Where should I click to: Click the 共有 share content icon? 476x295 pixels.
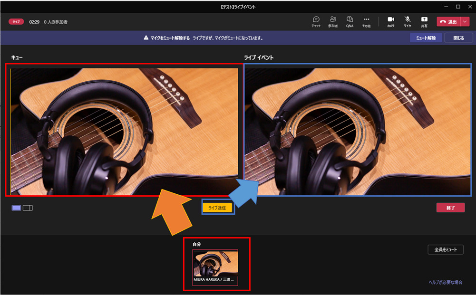click(424, 21)
